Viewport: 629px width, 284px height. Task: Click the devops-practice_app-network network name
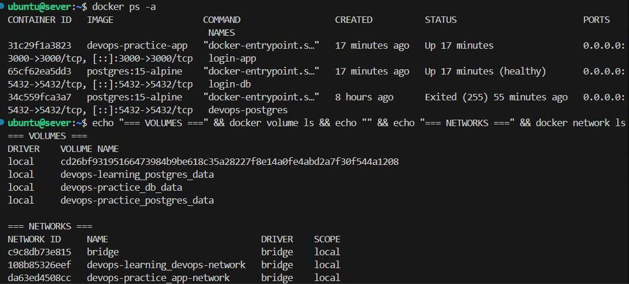[158, 278]
